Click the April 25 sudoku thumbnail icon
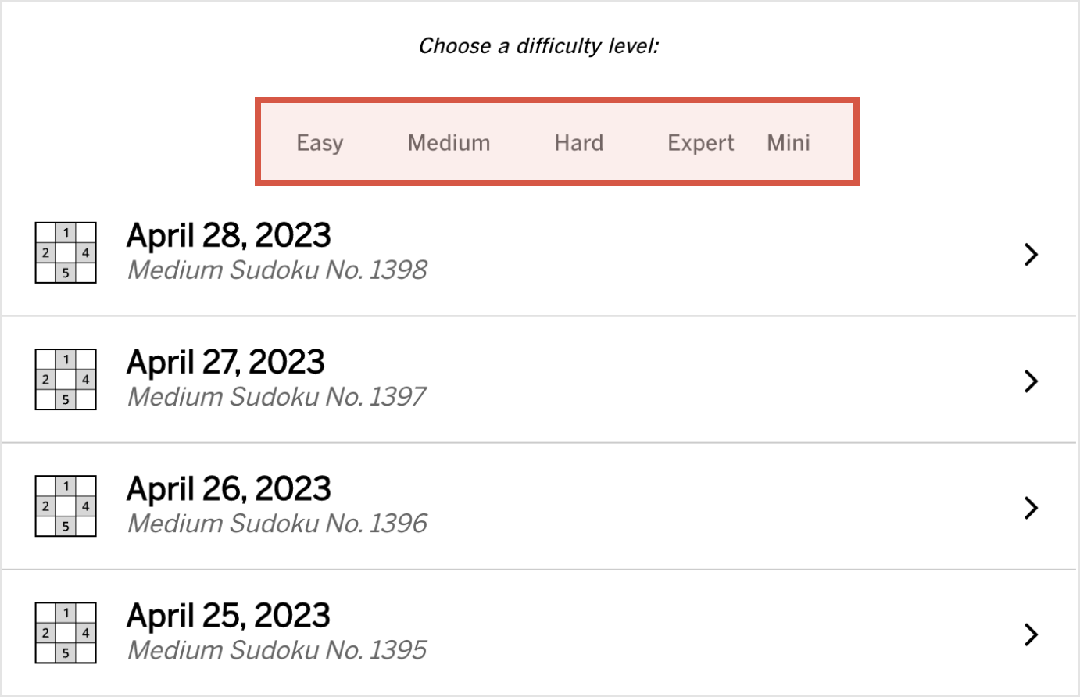Viewport: 1080px width, 697px height. (x=66, y=633)
